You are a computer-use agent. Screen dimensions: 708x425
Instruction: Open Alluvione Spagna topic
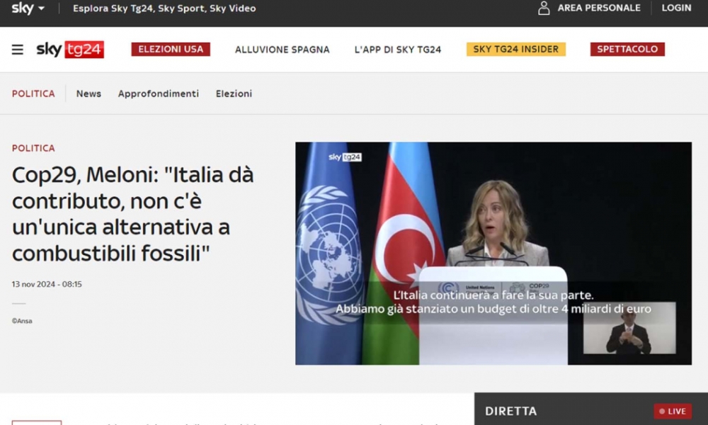282,50
